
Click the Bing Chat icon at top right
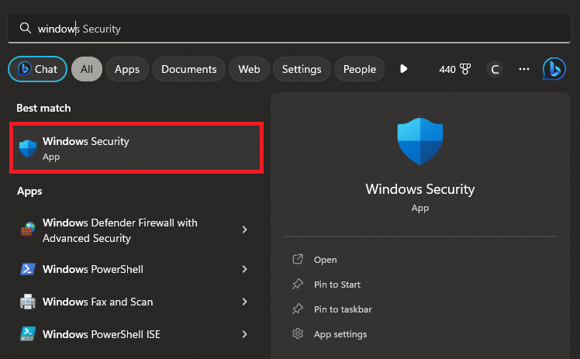554,69
